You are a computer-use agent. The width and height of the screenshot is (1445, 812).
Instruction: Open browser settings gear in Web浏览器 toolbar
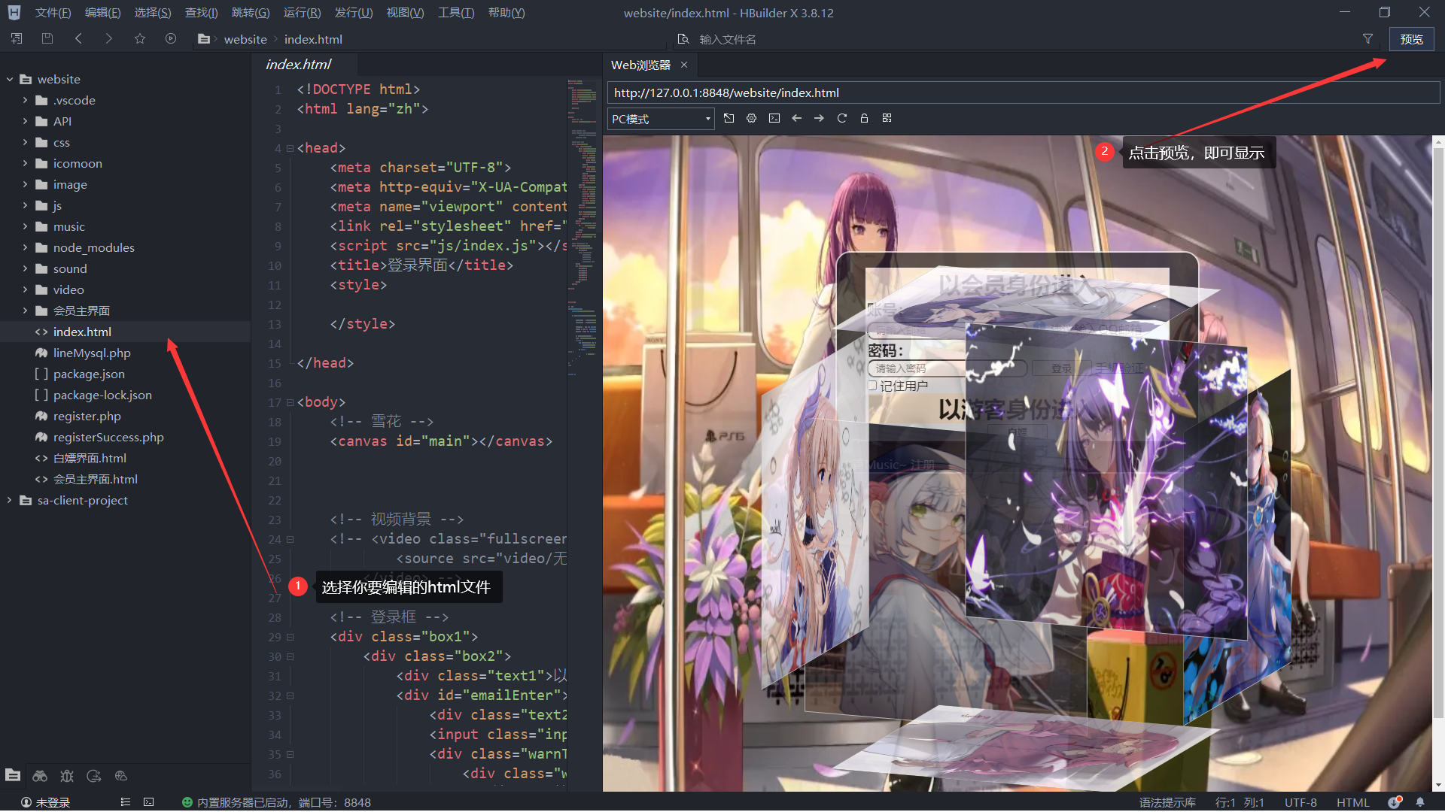click(x=751, y=118)
